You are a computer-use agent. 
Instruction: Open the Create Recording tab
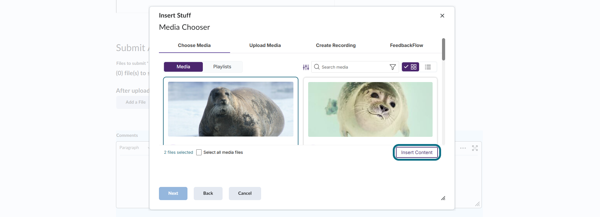336,45
